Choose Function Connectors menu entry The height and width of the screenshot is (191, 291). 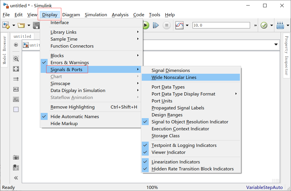pos(91,46)
